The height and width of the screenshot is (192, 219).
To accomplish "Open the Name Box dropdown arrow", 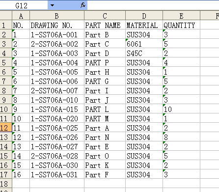I will pyautogui.click(x=52, y=5).
